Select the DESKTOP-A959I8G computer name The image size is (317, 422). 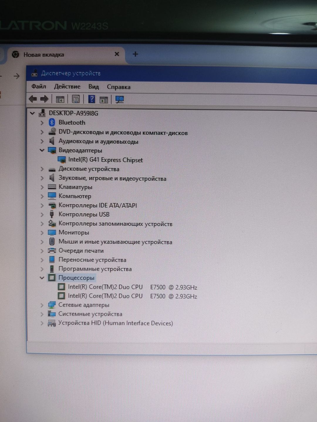click(x=73, y=113)
